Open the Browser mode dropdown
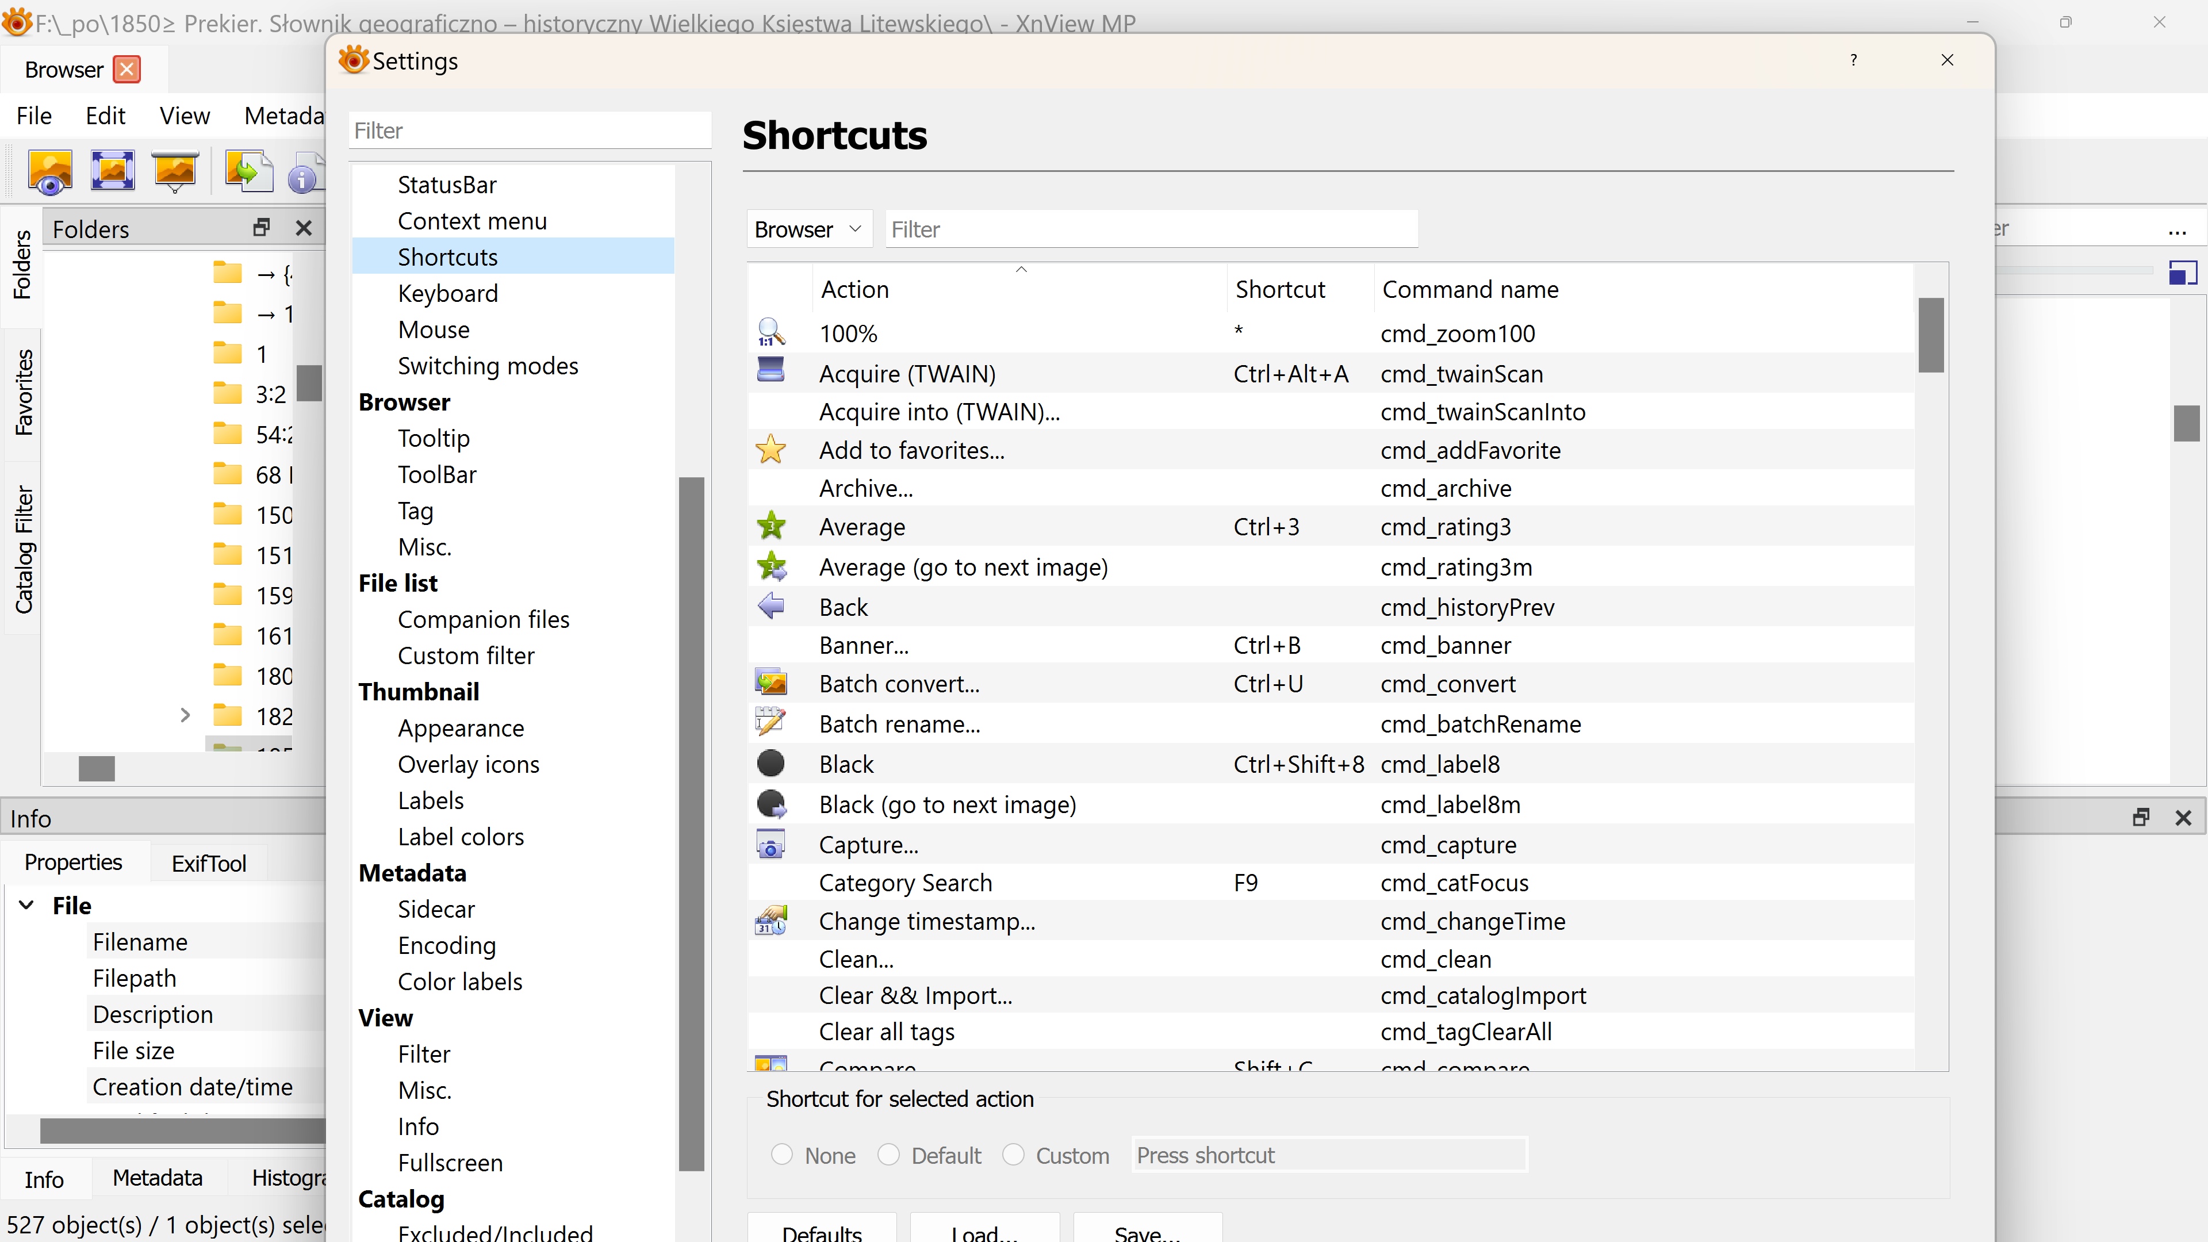 [x=809, y=229]
